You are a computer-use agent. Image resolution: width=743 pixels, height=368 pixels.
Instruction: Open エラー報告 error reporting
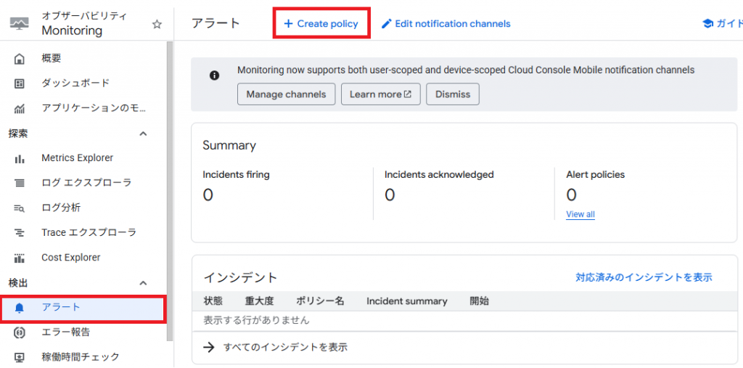(65, 332)
